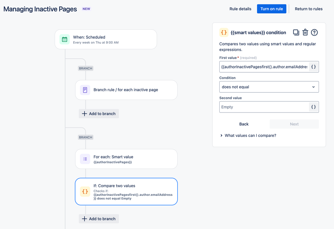Open the 'does not equal' condition dropdown
This screenshot has width=334, height=229.
269,87
